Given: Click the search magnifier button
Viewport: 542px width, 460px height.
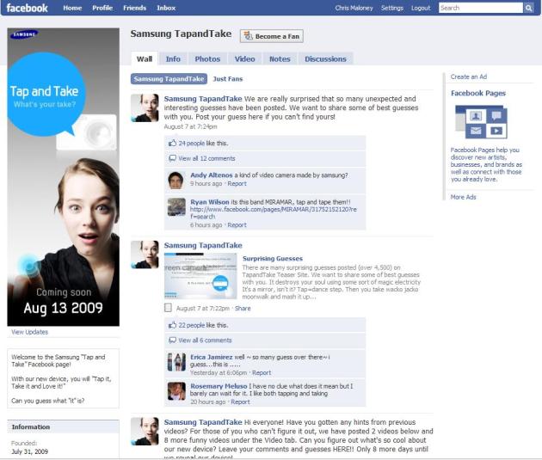Looking at the screenshot, I should [528, 8].
